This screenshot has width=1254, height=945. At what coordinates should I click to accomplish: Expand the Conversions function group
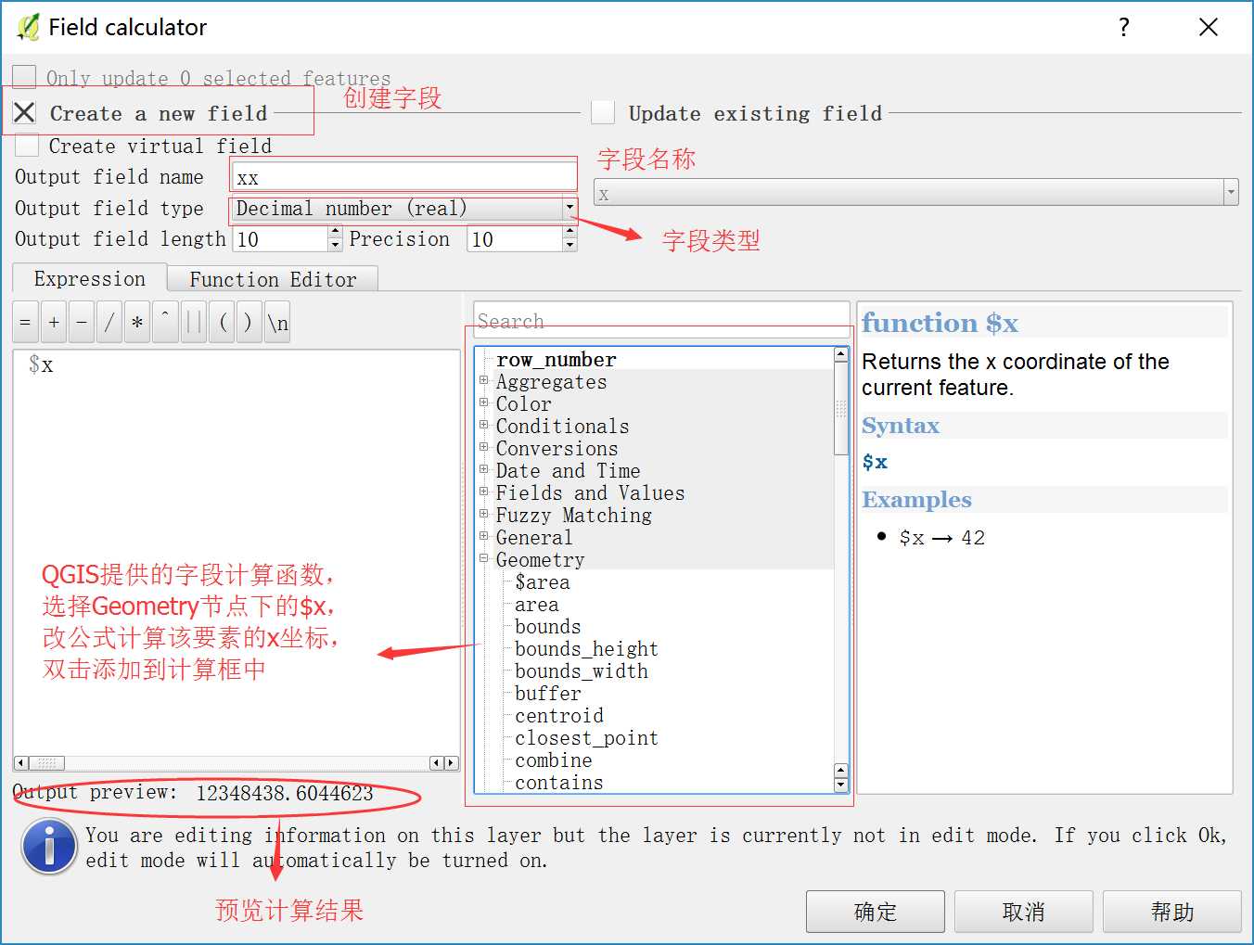coord(483,447)
